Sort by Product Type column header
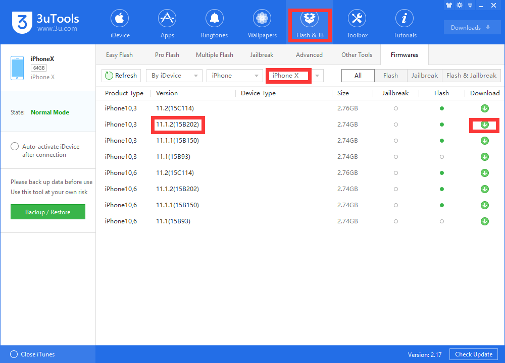505x363 pixels. [x=124, y=93]
